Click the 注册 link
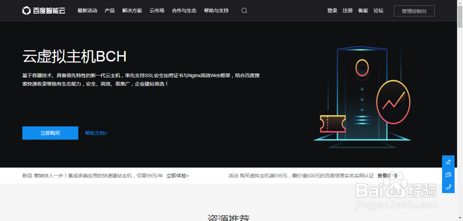Screen dimensions: 463x221 pyautogui.click(x=348, y=11)
